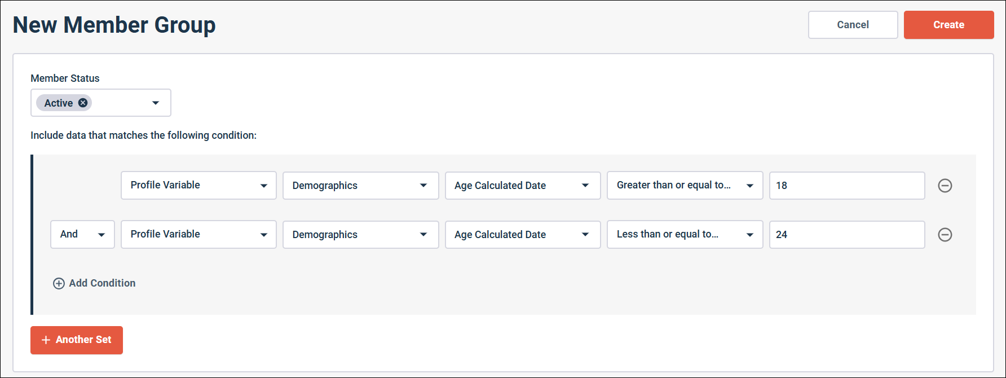The height and width of the screenshot is (378, 1006).
Task: Click the plus icon beside Add Condition
Action: [x=59, y=283]
